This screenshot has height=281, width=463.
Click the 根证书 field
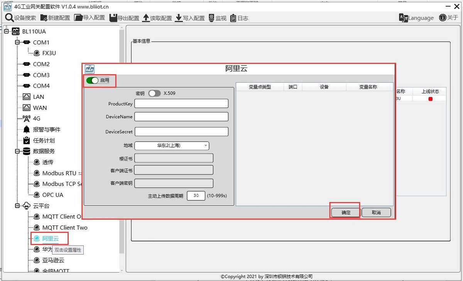[x=174, y=158]
